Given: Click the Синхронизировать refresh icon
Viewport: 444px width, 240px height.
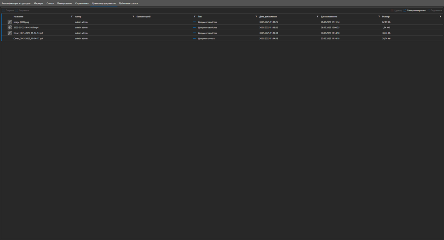Looking at the screenshot, I should point(405,11).
